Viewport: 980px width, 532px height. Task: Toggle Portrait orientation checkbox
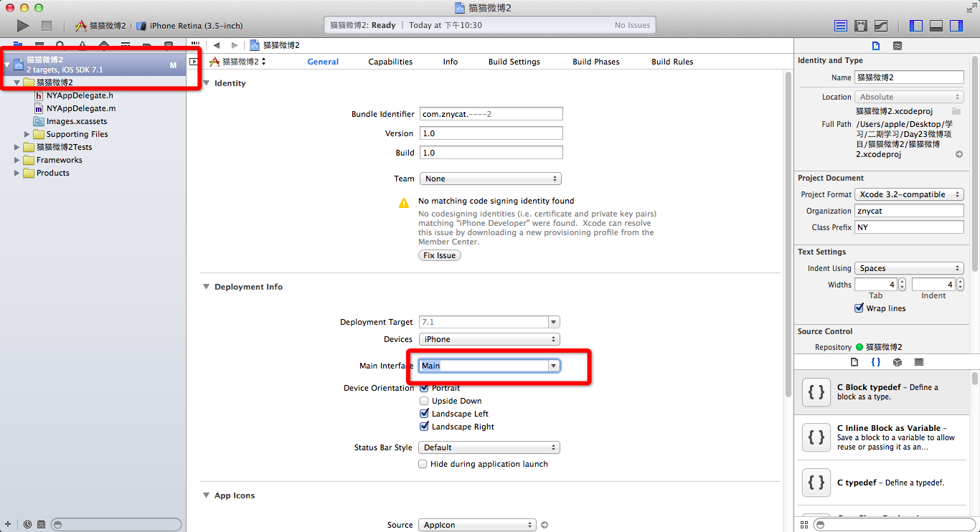click(x=424, y=388)
